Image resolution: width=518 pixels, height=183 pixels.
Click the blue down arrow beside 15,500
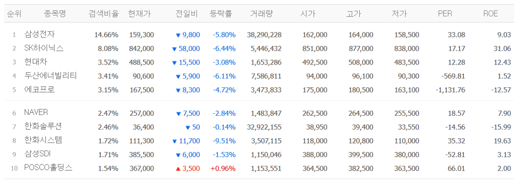(x=174, y=62)
